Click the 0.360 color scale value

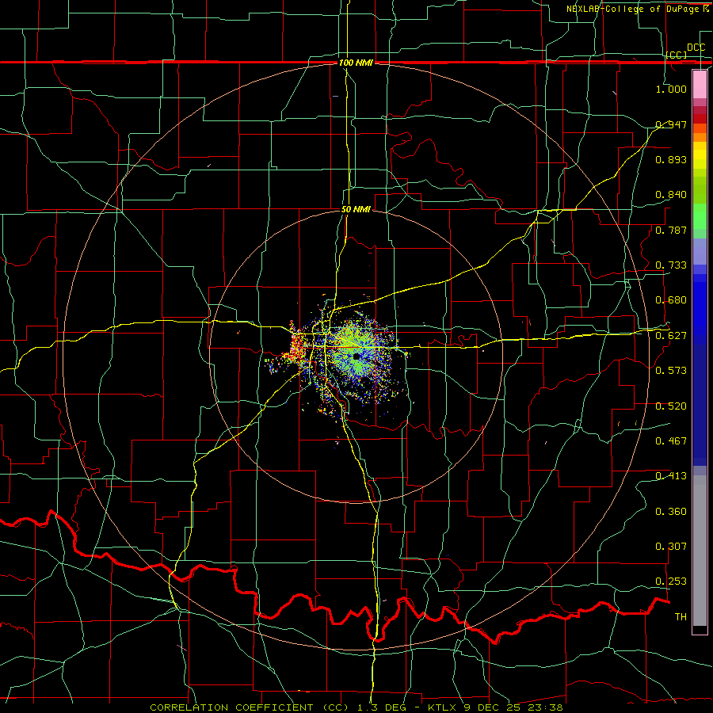click(671, 511)
